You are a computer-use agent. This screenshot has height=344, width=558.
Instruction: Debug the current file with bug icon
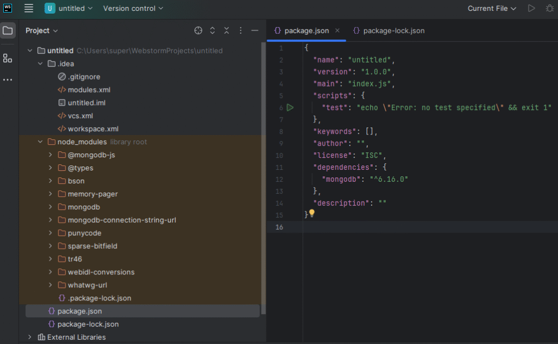(550, 8)
